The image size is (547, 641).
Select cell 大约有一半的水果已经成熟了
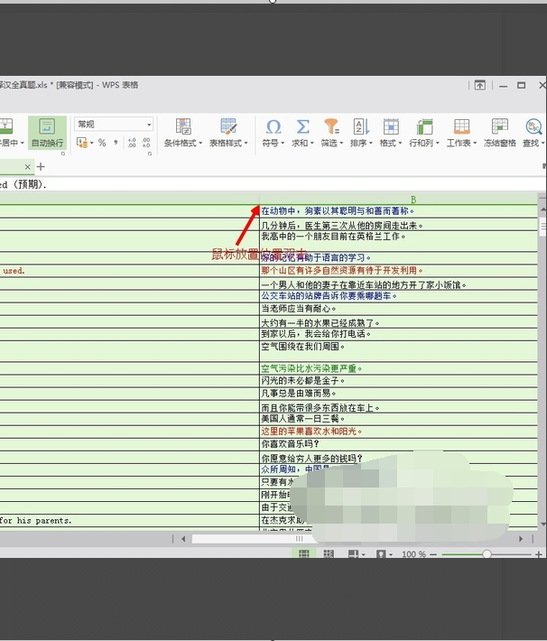coord(399,321)
